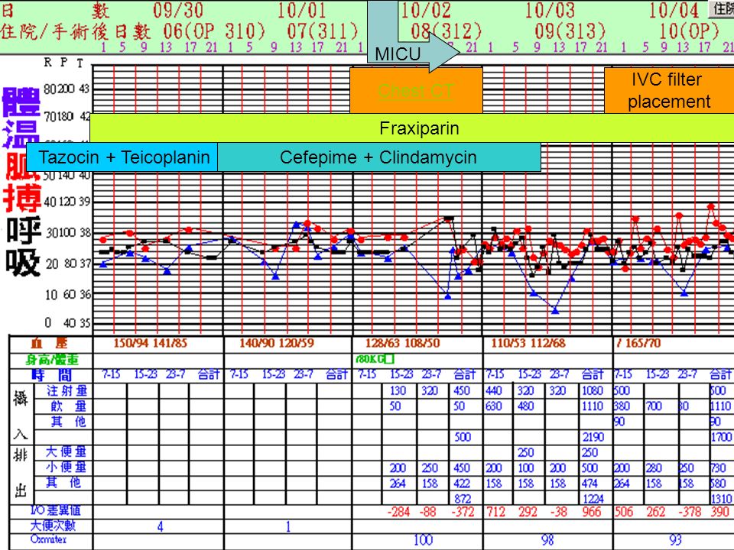This screenshot has height=550, width=734.
Task: Click Oximeter value 100
Action: point(423,540)
